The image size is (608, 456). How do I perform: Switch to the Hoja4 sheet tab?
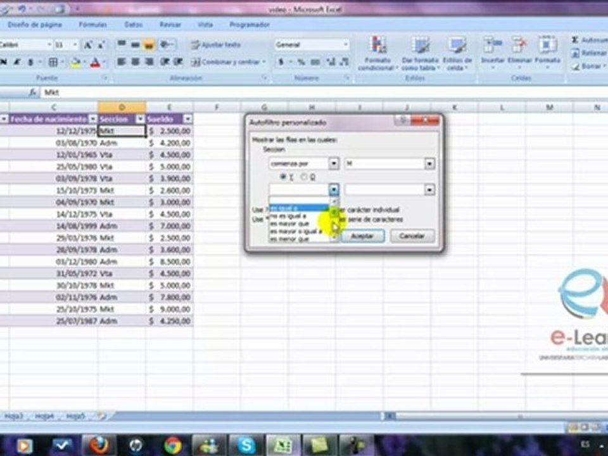pos(44,416)
